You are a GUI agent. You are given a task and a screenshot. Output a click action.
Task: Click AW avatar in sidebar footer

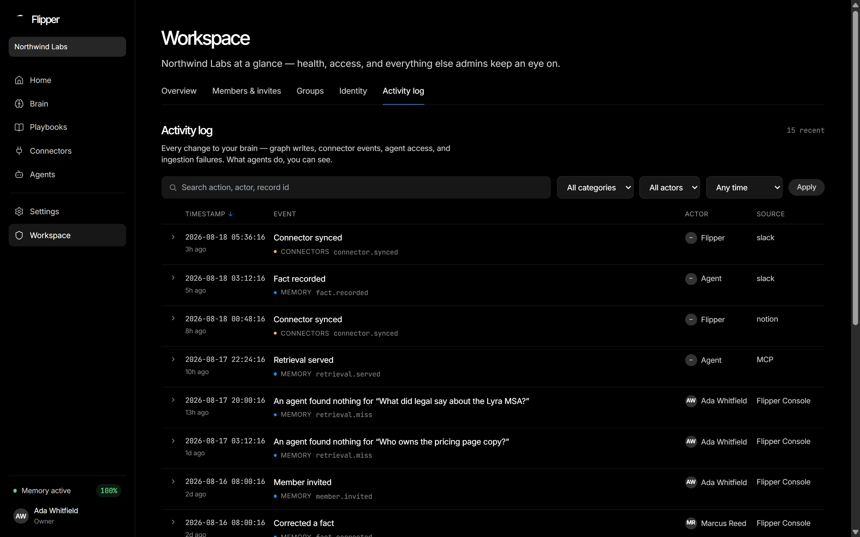coord(21,516)
